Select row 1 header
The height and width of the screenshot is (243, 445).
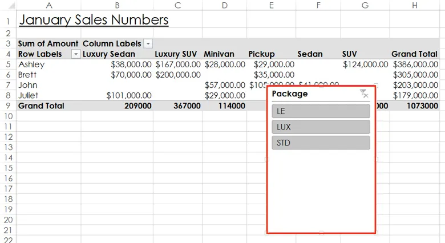click(7, 20)
